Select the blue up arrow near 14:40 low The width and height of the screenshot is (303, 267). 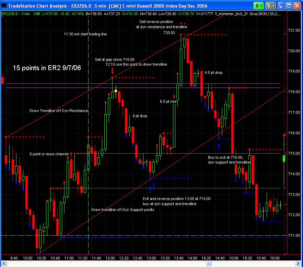pyautogui.click(x=219, y=146)
